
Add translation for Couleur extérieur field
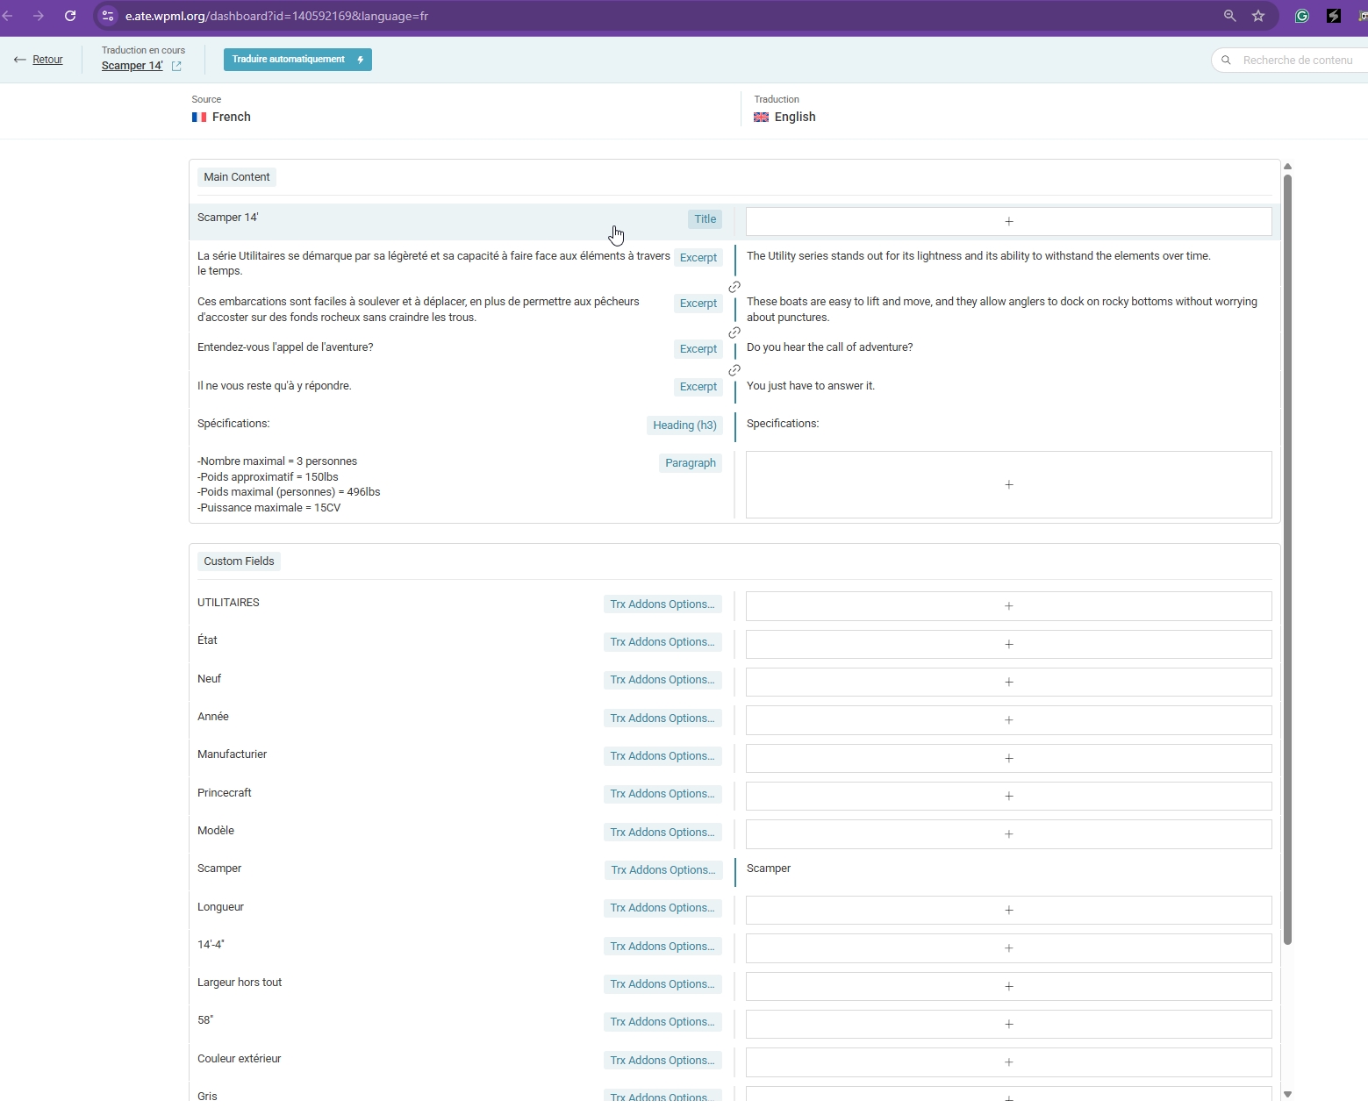[1008, 1062]
